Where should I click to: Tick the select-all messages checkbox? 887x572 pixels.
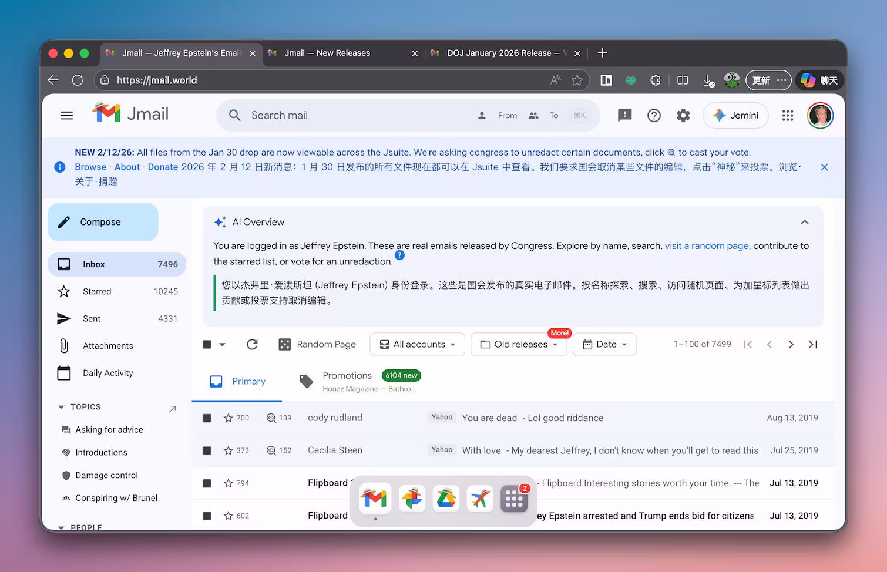point(207,344)
